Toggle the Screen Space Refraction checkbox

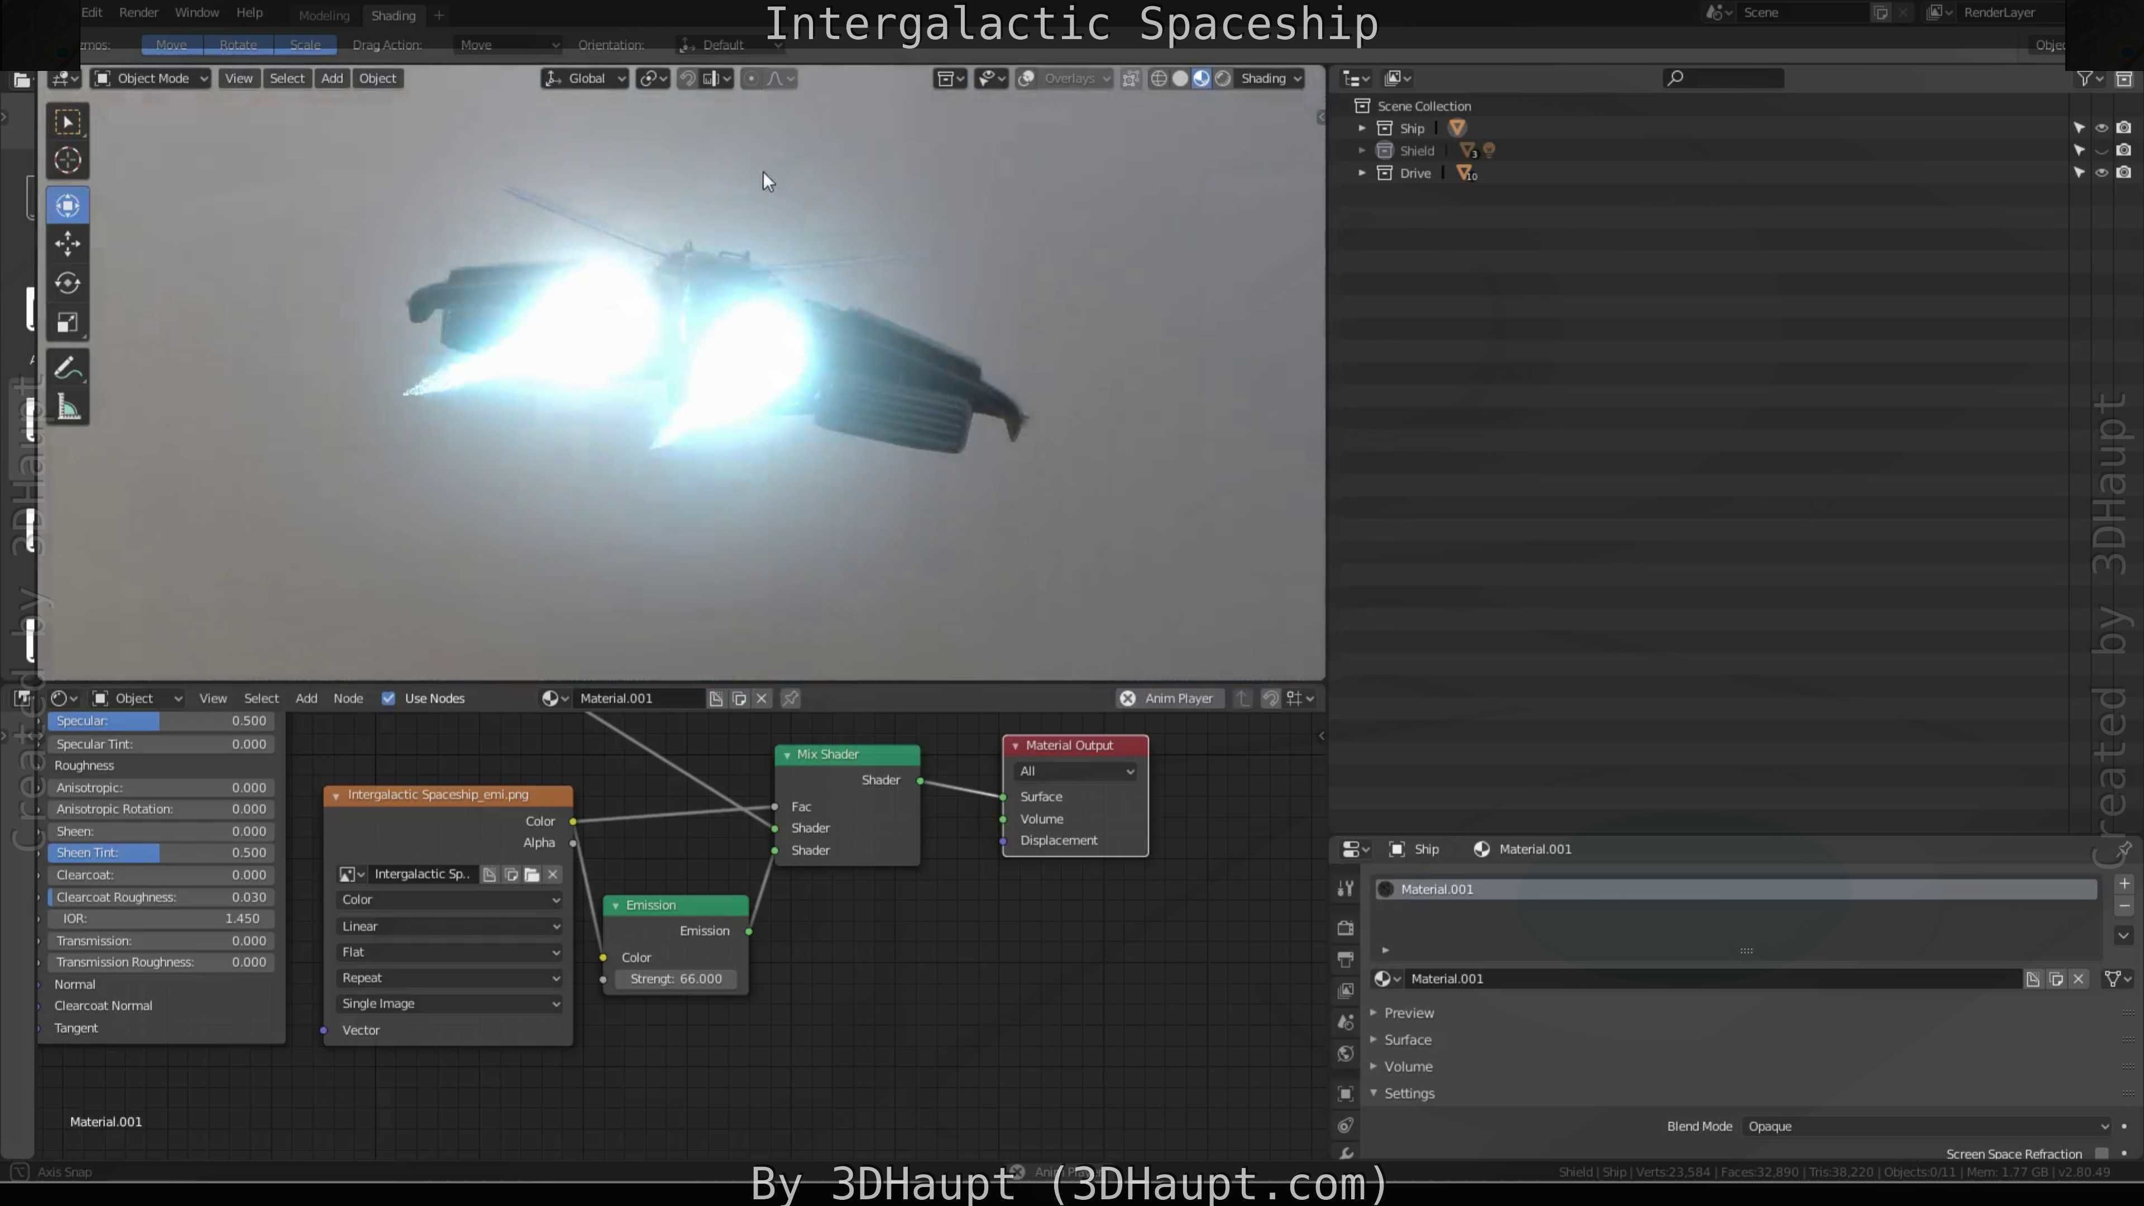coord(2100,1153)
